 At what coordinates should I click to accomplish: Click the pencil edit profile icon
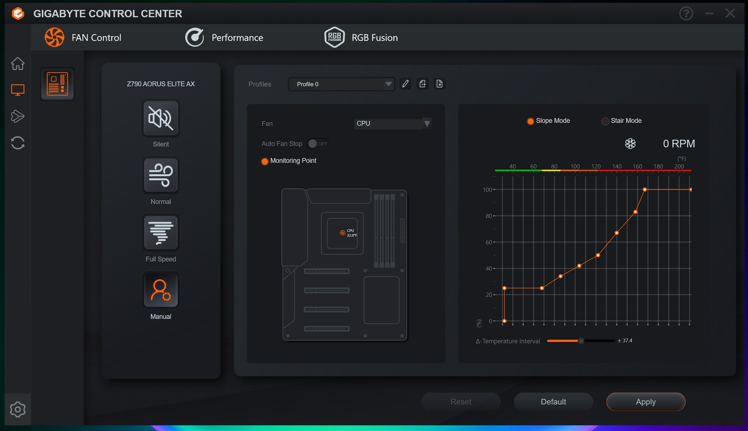click(x=405, y=84)
